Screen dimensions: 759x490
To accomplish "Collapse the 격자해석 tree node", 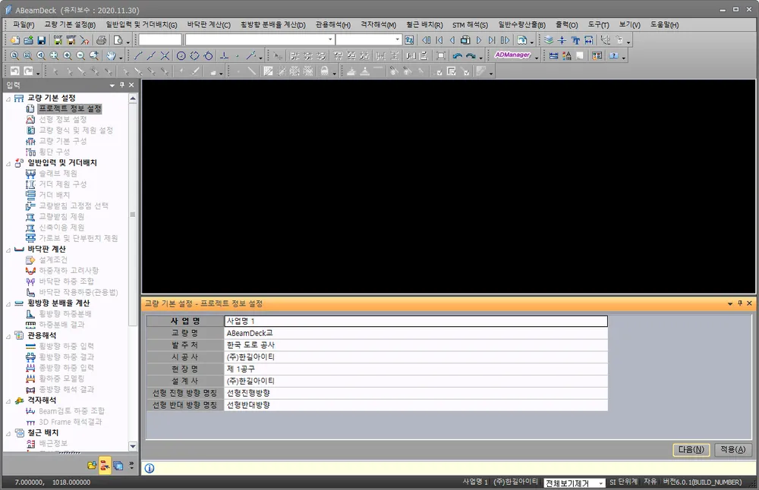I will tap(8, 401).
